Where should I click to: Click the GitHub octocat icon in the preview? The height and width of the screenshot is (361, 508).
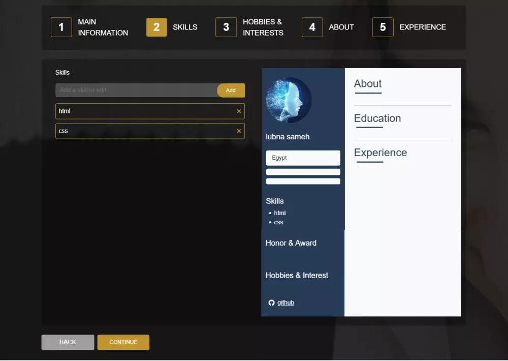coord(271,303)
